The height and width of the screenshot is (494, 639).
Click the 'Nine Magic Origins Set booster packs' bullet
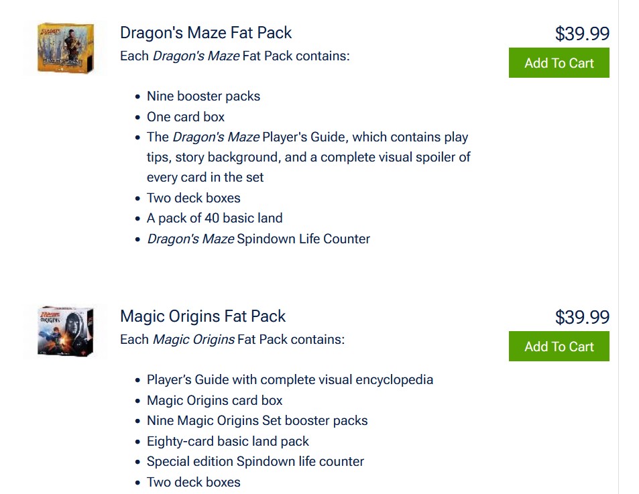pyautogui.click(x=257, y=420)
